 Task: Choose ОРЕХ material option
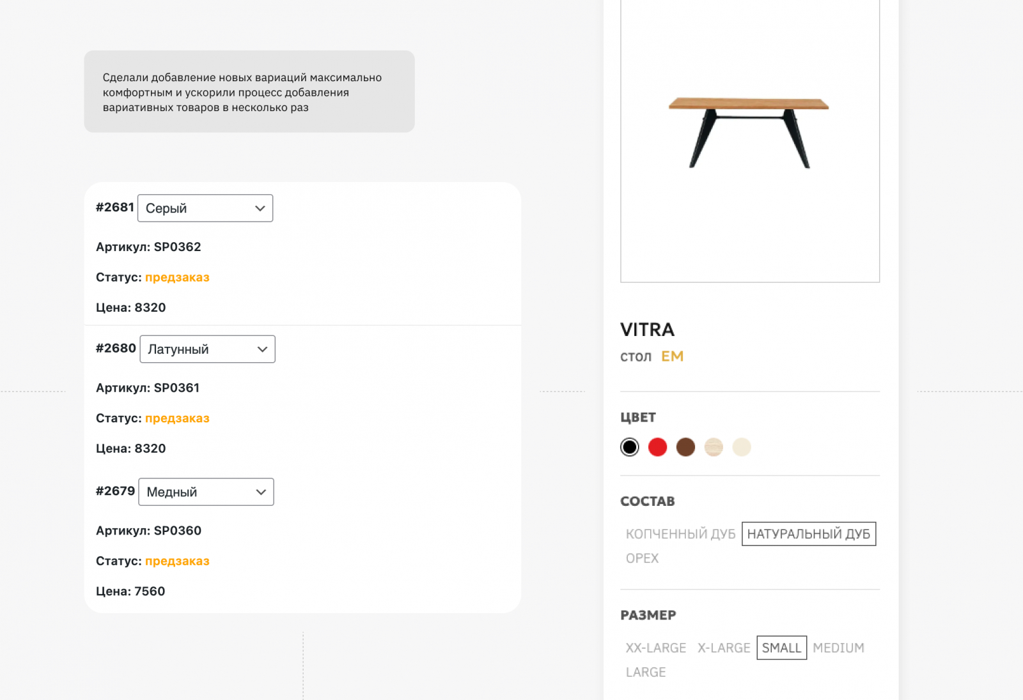click(642, 558)
